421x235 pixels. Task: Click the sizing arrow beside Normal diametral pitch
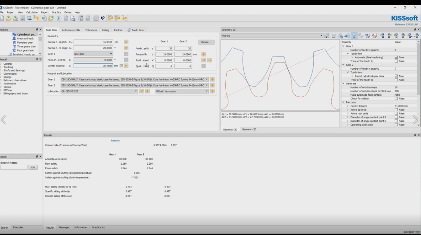click(x=126, y=42)
